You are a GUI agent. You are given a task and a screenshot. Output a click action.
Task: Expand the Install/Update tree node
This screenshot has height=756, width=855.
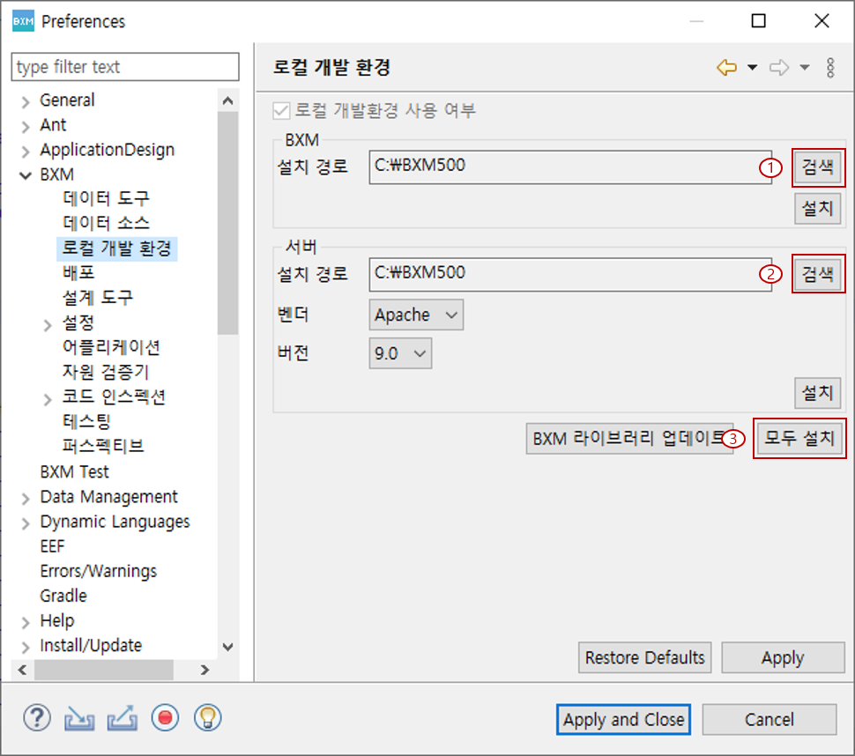(x=25, y=647)
